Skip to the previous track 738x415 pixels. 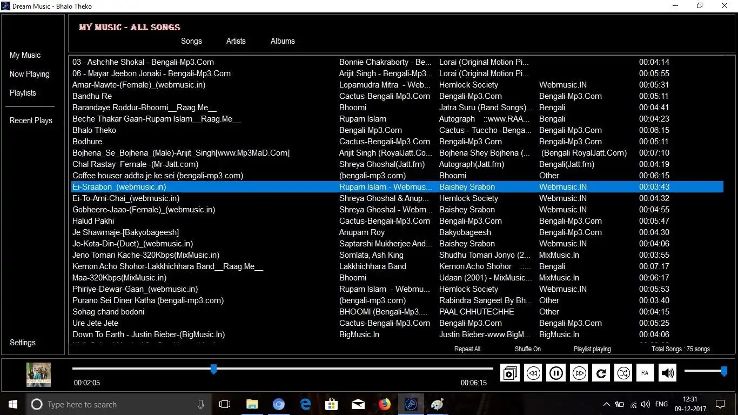[533, 373]
